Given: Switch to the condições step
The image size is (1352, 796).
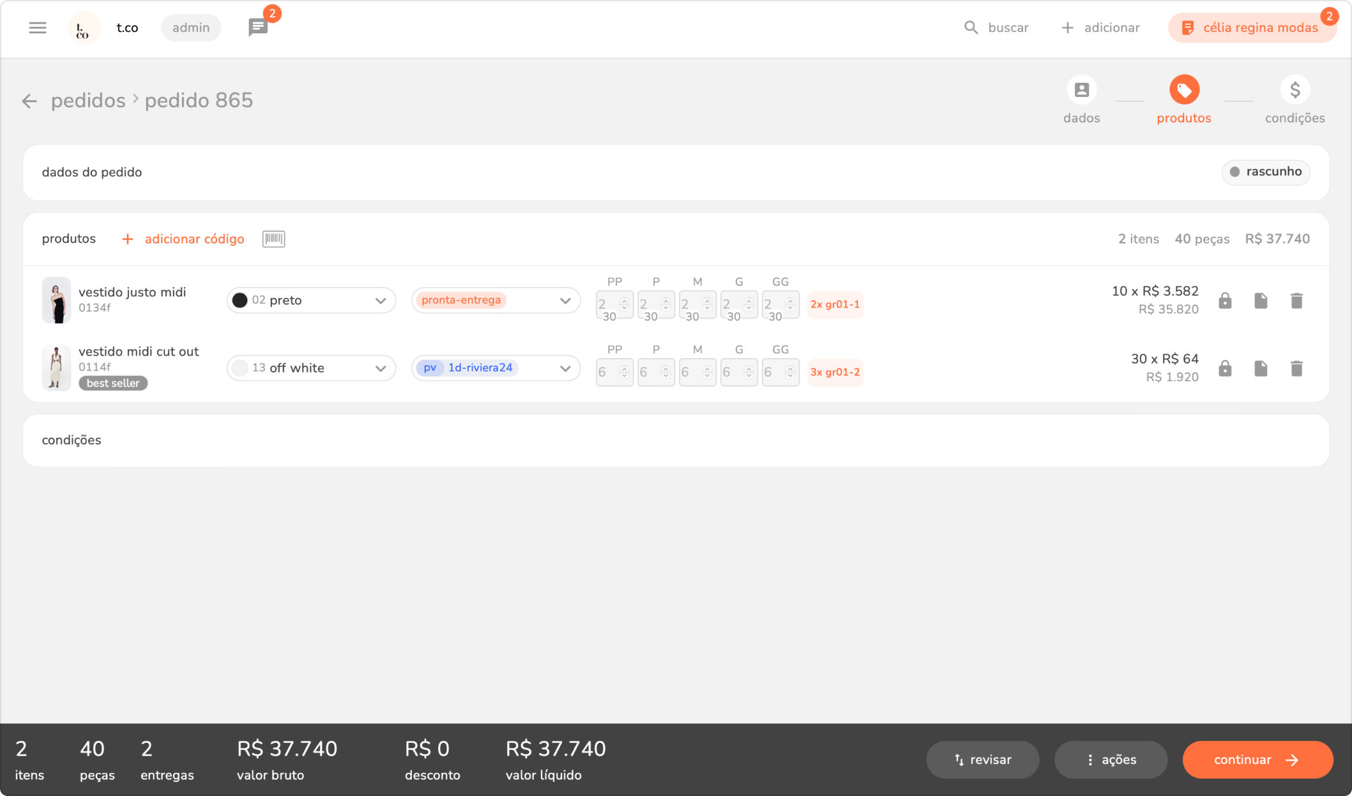Looking at the screenshot, I should tap(1294, 91).
